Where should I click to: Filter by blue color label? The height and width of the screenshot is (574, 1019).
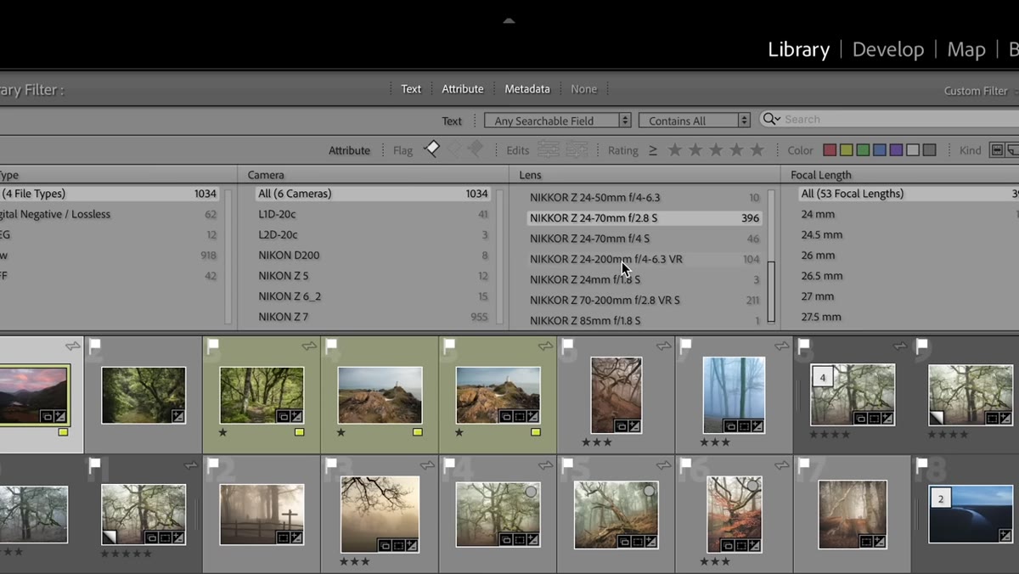coord(880,150)
